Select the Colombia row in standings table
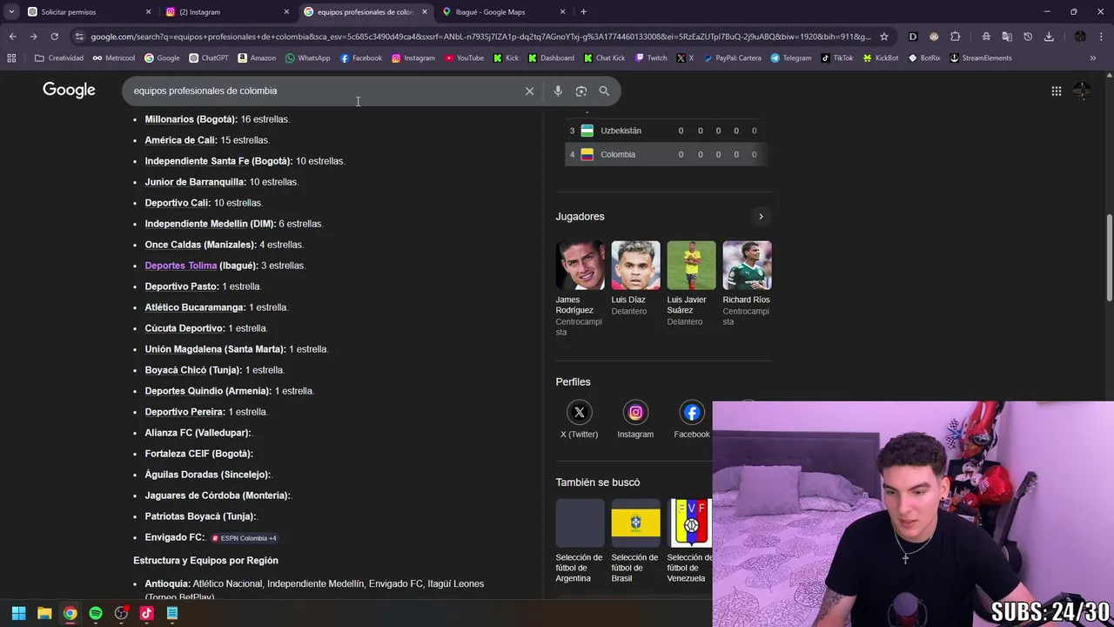 666,154
